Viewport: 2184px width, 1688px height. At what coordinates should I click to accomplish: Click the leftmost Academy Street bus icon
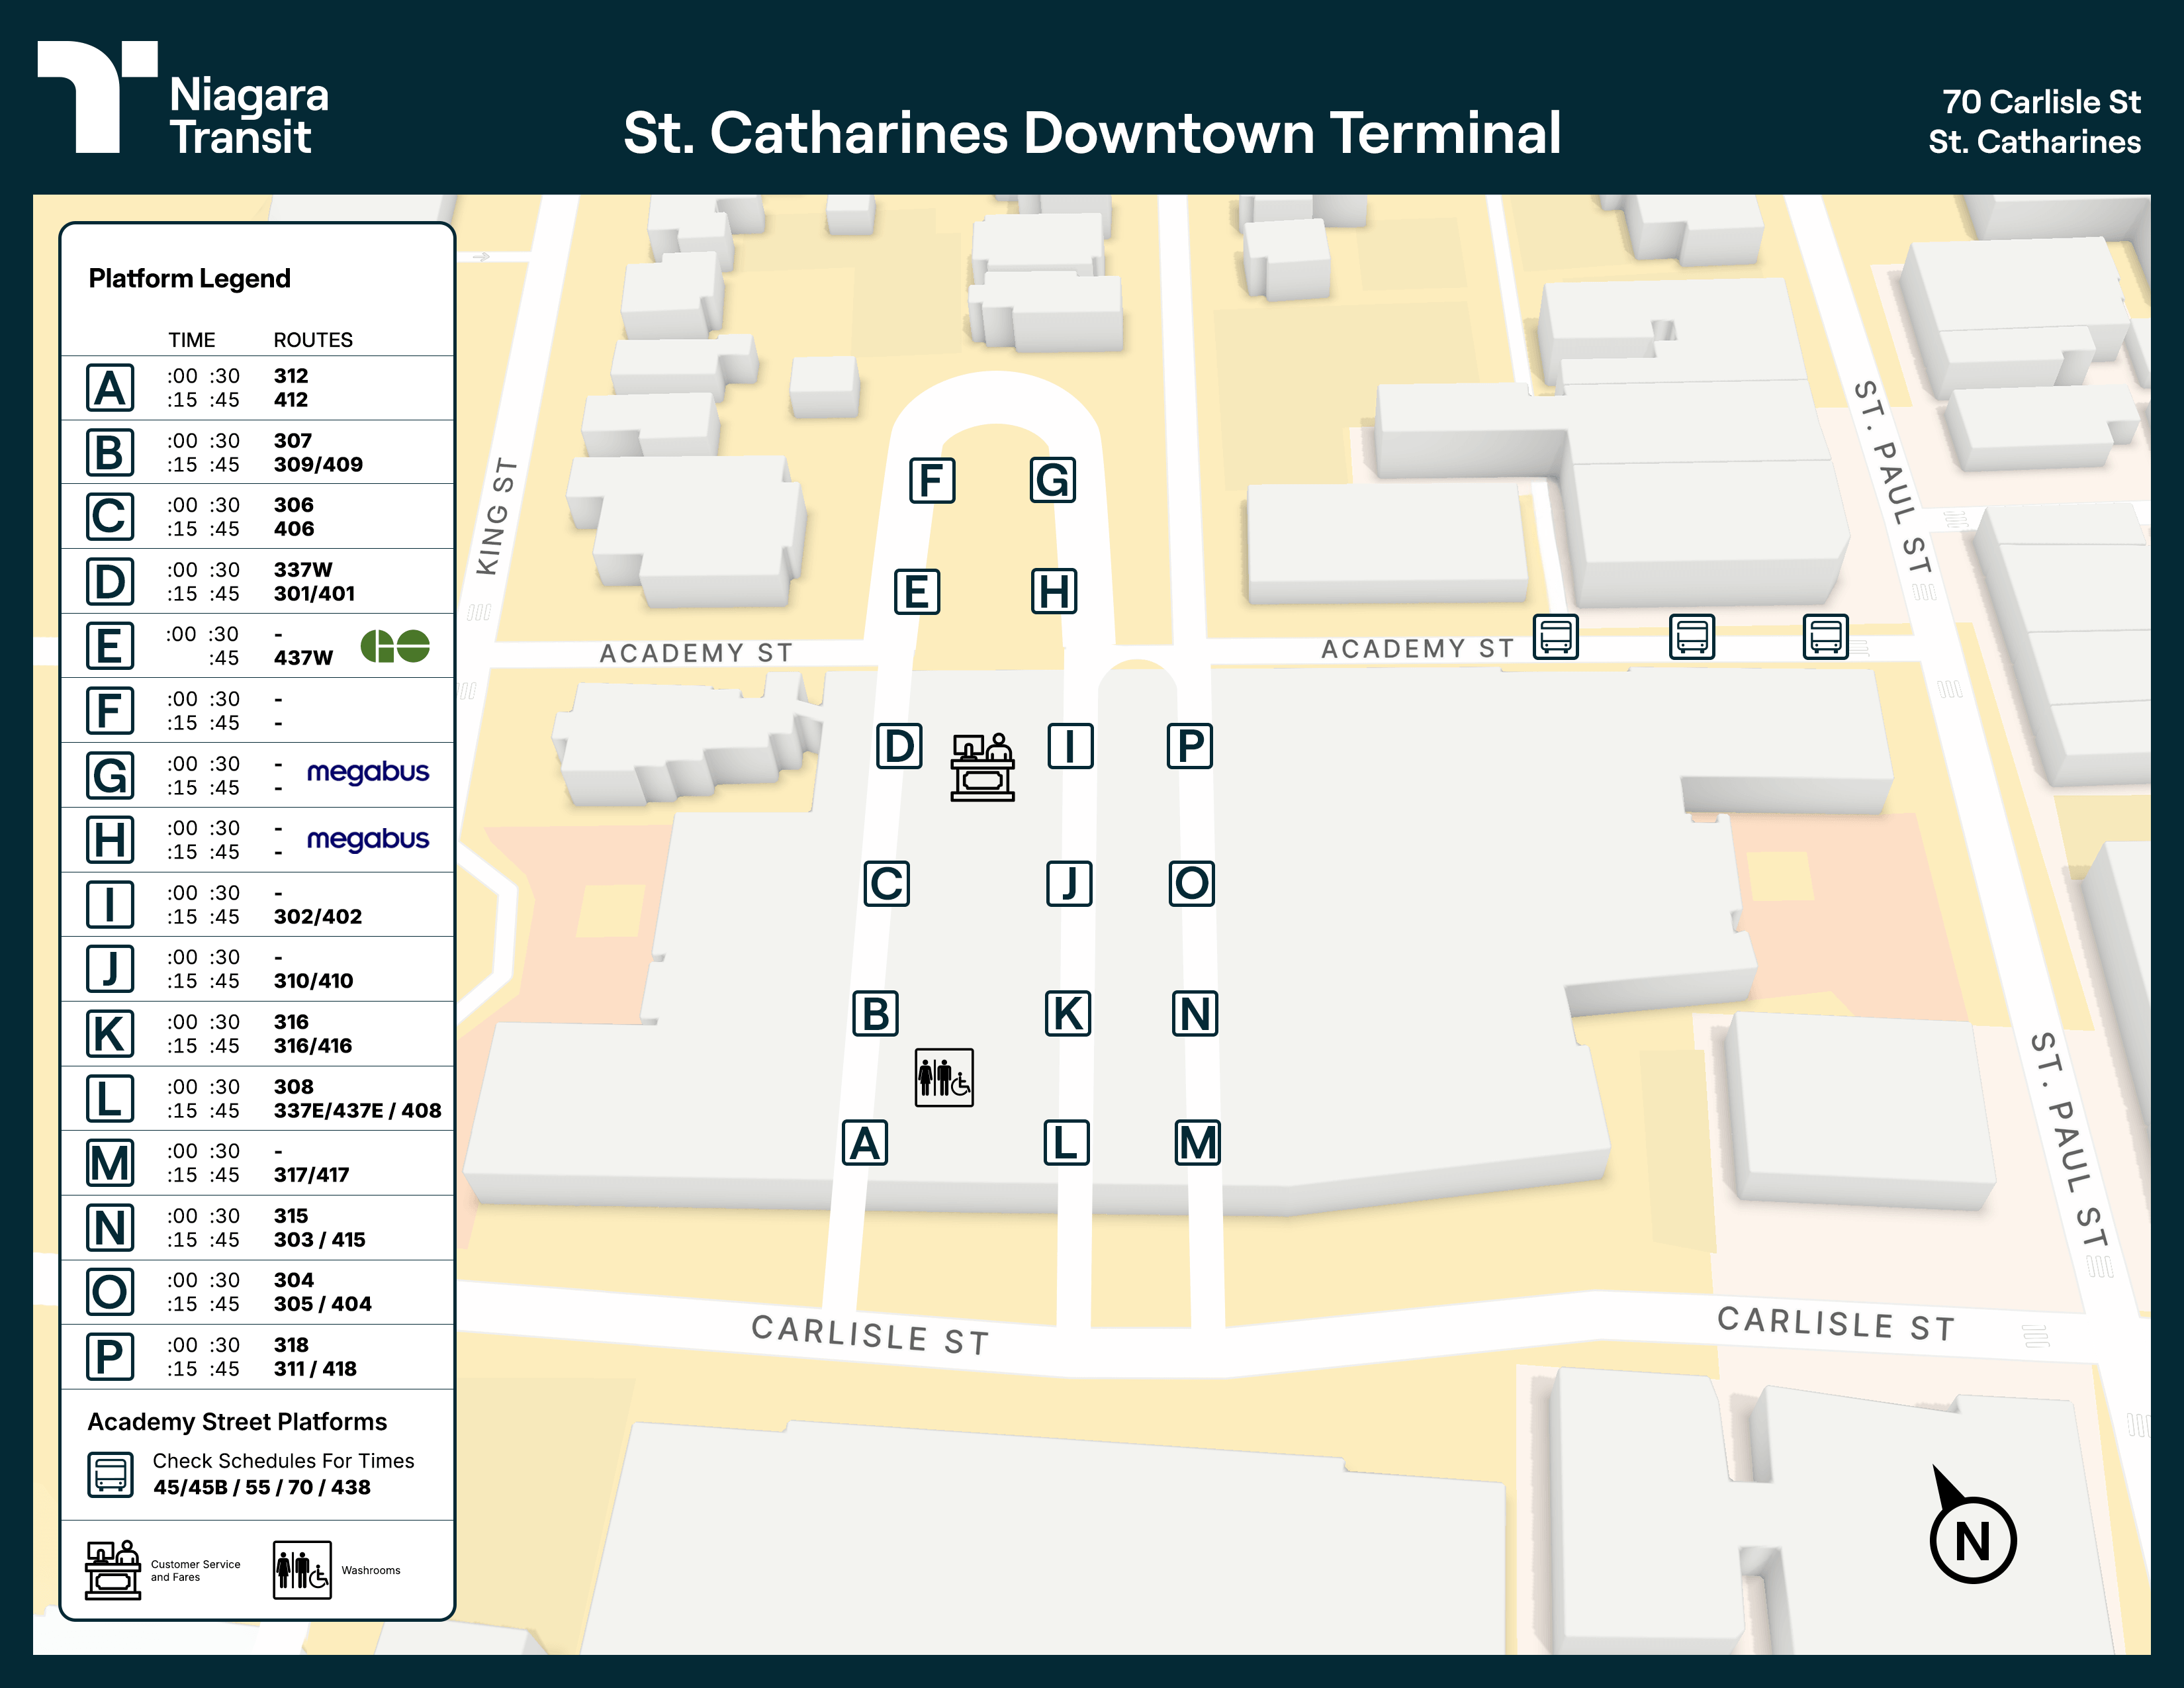pos(1556,637)
